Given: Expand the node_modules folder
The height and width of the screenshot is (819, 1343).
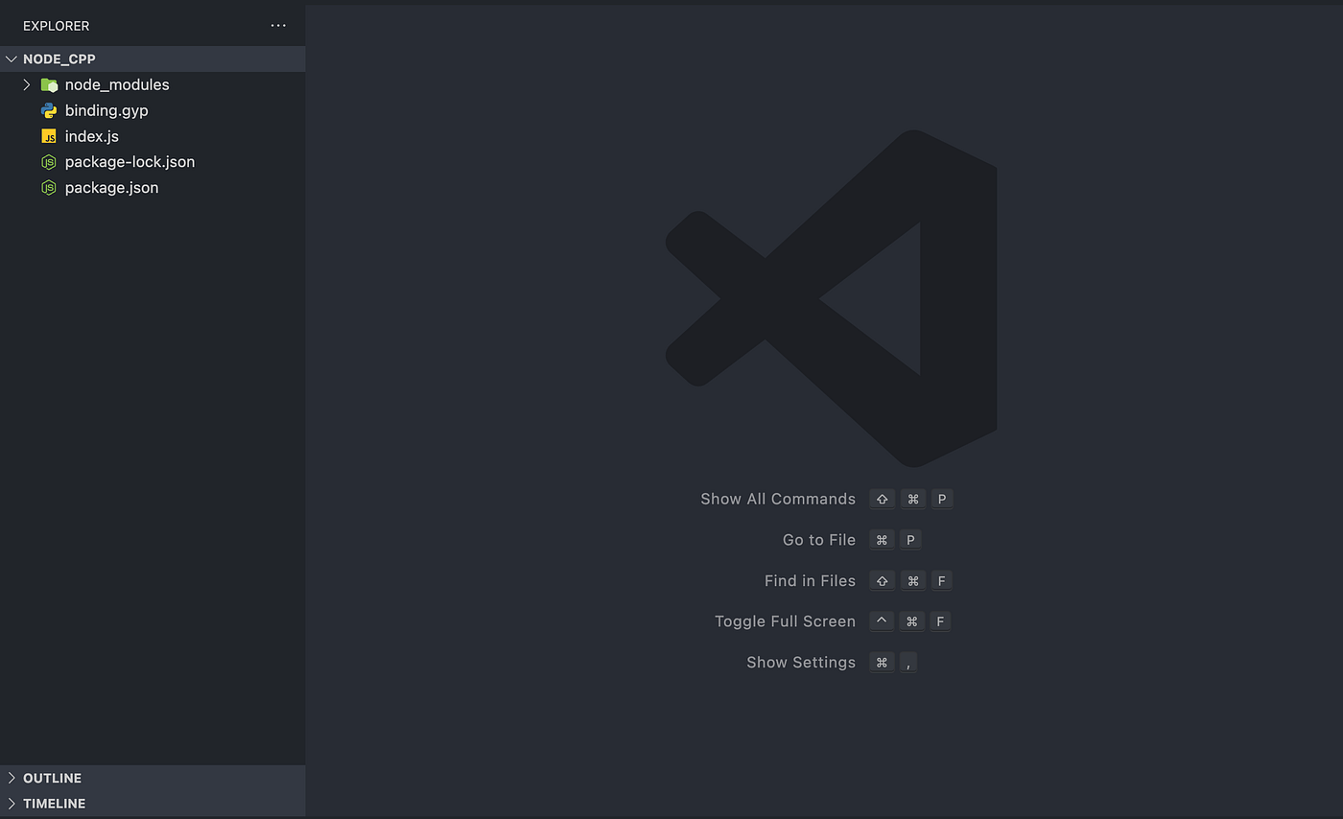Looking at the screenshot, I should coord(28,84).
